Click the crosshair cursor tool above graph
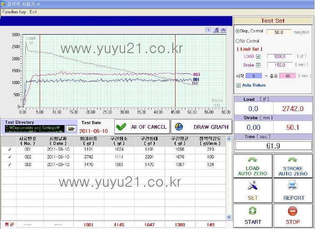Screen dimensions: 315x229 tap(208, 30)
